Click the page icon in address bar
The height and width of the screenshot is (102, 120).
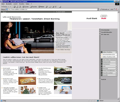click(7, 9)
